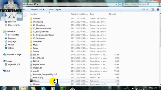Sort files by the Tamaño column
The height and width of the screenshot is (90, 161).
(x=112, y=14)
